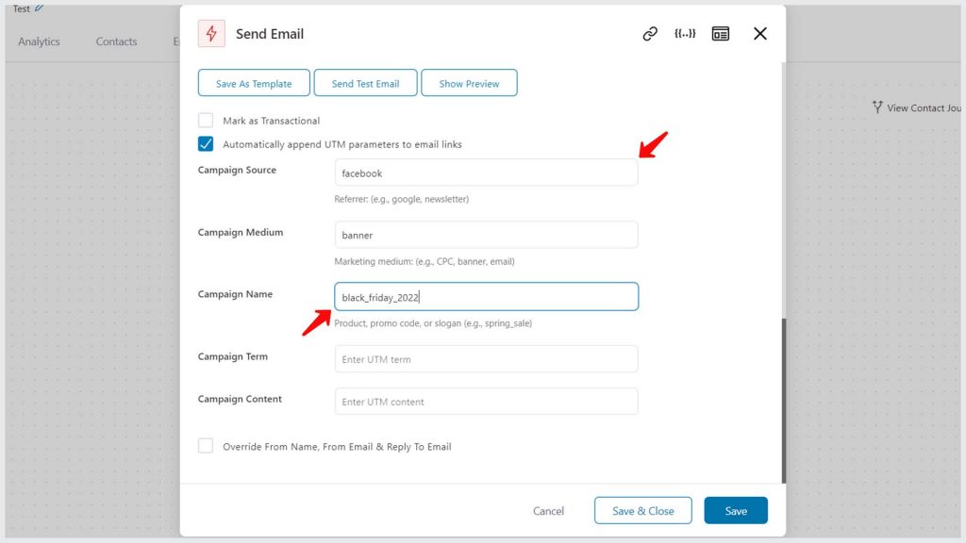Click the lightning bolt Send Email icon
Screen dimensions: 966x543
coord(211,34)
